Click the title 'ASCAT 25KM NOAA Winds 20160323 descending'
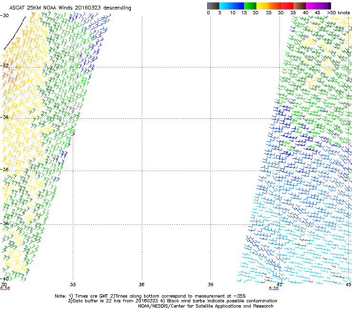This screenshot has width=352, height=309. (70, 8)
